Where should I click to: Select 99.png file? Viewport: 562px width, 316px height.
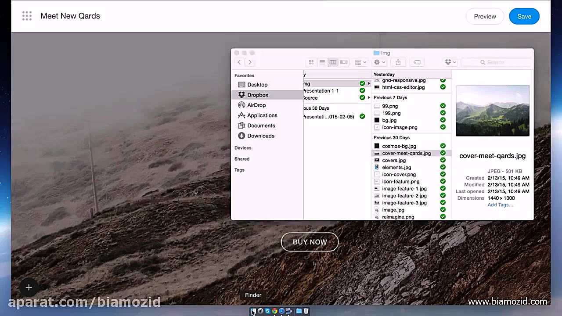[x=390, y=106]
